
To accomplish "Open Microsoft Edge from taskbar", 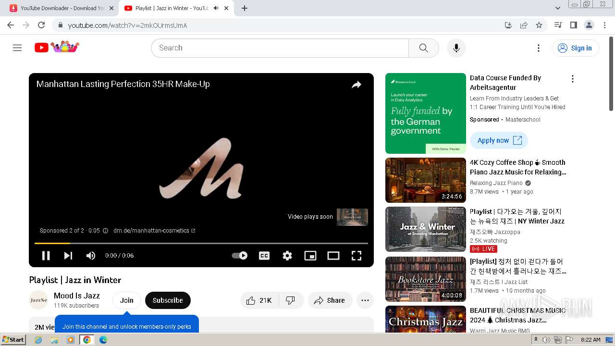I will pyautogui.click(x=103, y=340).
